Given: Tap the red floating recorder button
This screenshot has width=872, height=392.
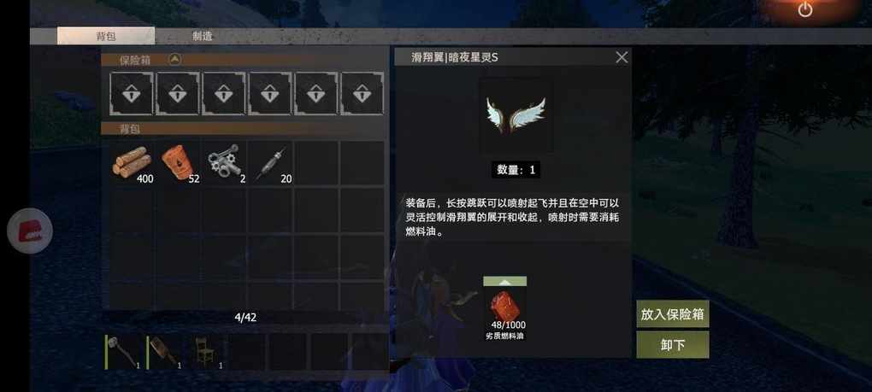Looking at the screenshot, I should coord(30,231).
